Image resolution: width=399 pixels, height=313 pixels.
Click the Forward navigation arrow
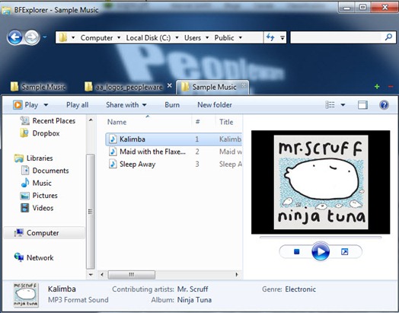pos(32,37)
